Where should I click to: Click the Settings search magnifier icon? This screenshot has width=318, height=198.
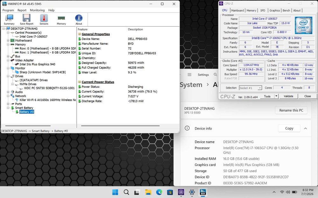[215, 74]
